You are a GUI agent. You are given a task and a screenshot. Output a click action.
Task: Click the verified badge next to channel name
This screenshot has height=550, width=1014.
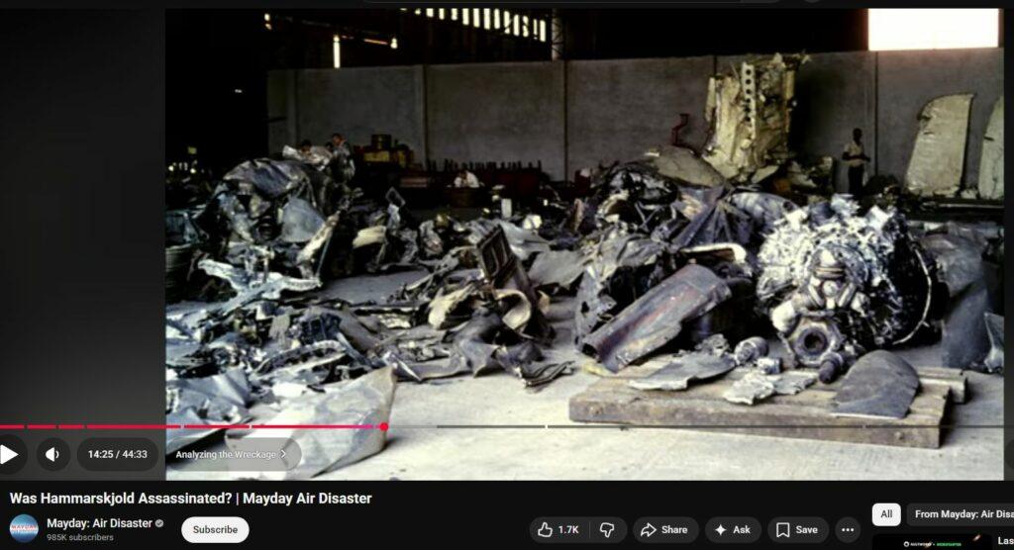point(159,523)
